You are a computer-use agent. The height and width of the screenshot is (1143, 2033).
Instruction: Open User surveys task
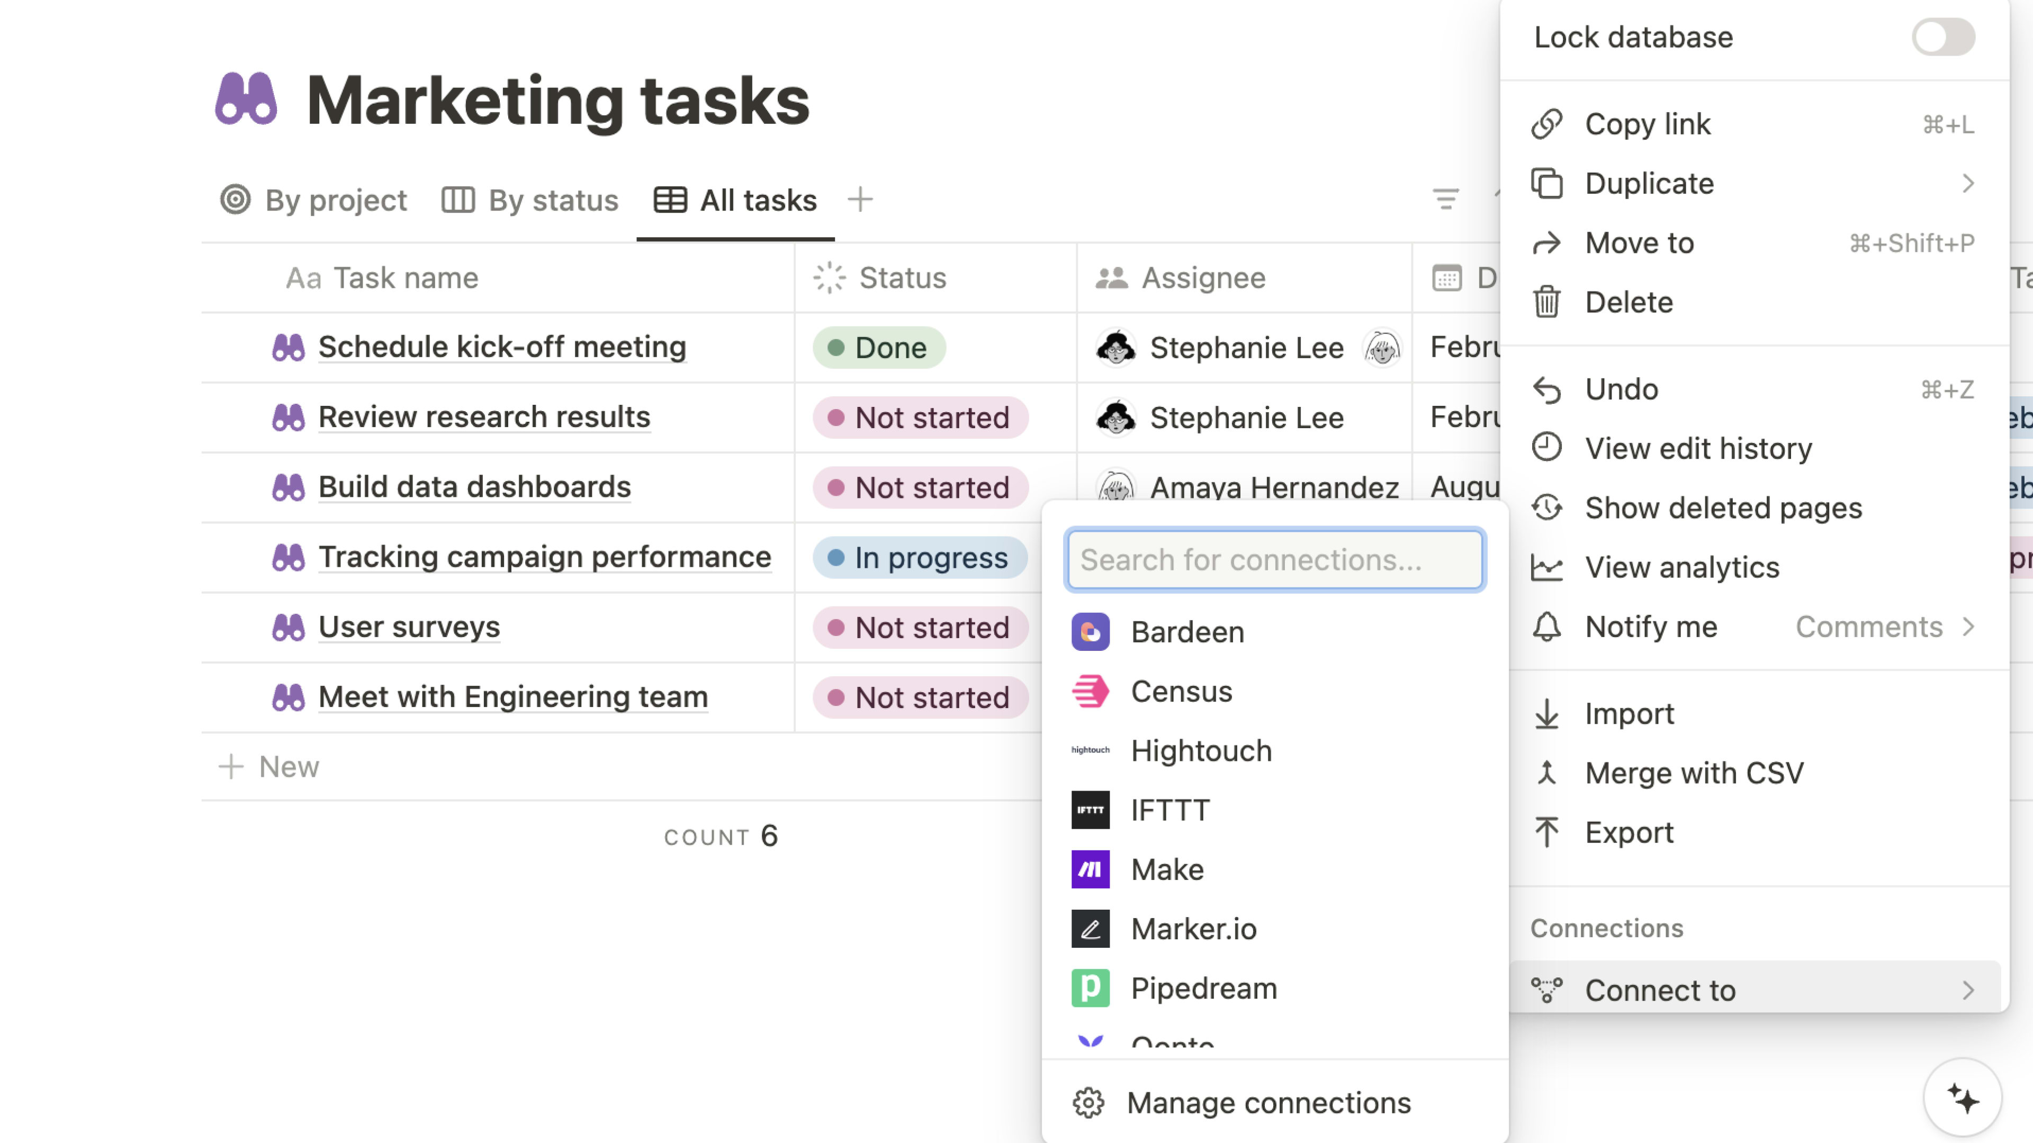coord(409,627)
